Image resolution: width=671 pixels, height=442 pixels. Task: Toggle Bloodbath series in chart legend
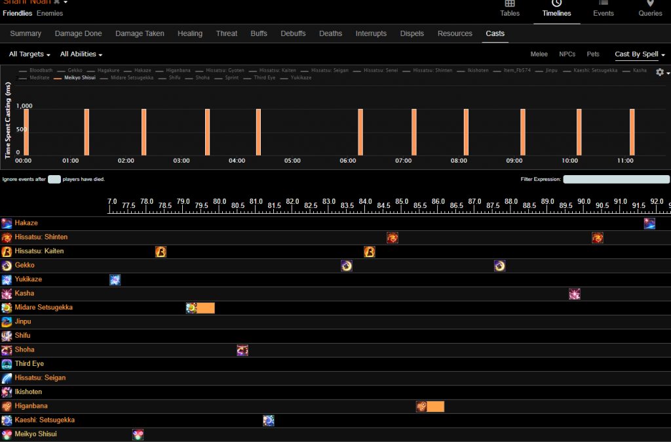(36, 70)
